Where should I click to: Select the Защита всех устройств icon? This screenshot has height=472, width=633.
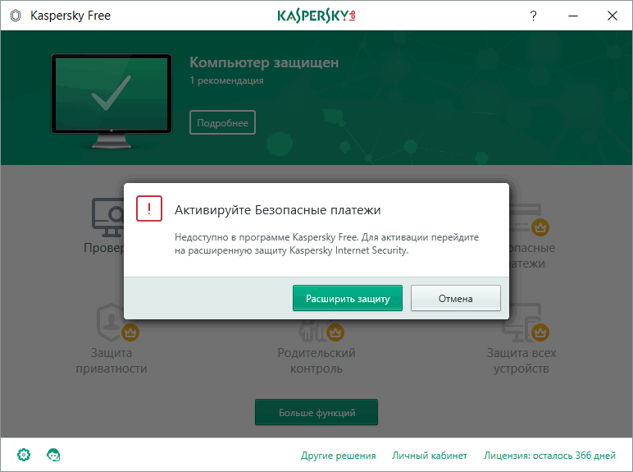[x=525, y=323]
